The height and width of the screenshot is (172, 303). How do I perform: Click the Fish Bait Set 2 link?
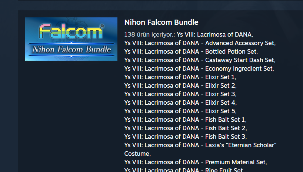[185, 128]
